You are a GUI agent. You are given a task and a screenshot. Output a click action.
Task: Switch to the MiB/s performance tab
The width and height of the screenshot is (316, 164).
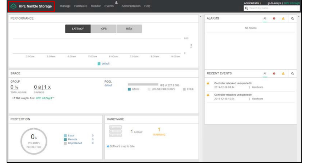(x=129, y=29)
